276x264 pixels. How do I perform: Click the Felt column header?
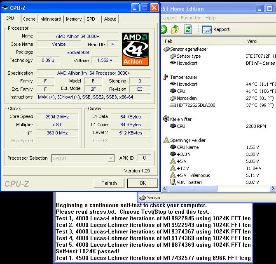pyautogui.click(x=202, y=41)
